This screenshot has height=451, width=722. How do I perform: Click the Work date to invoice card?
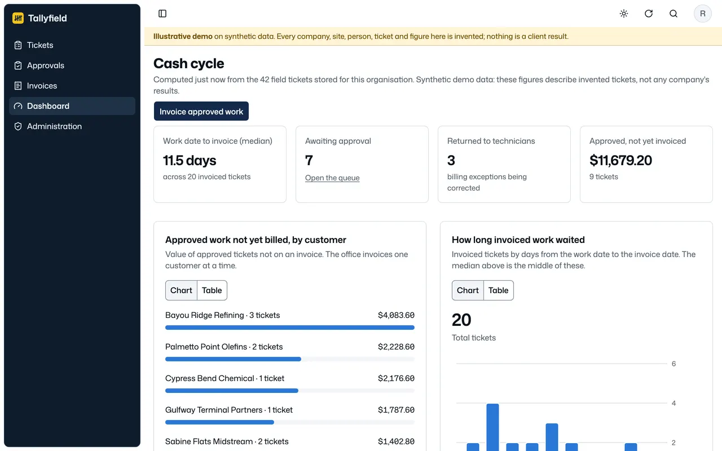tap(220, 164)
